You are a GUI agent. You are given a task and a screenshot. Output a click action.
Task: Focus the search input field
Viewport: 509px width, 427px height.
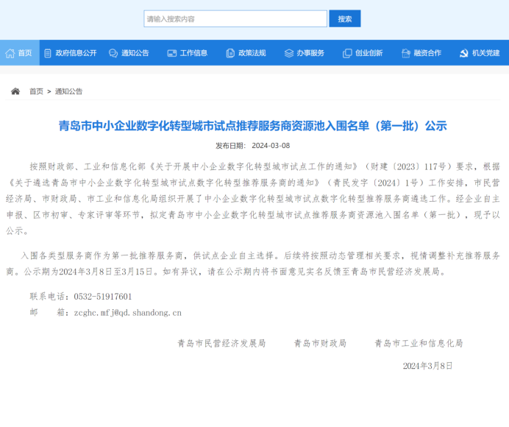click(x=235, y=18)
